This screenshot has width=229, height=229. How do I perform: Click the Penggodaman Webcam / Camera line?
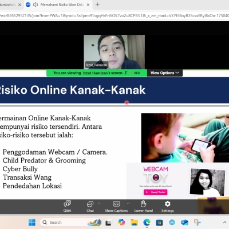(55, 152)
